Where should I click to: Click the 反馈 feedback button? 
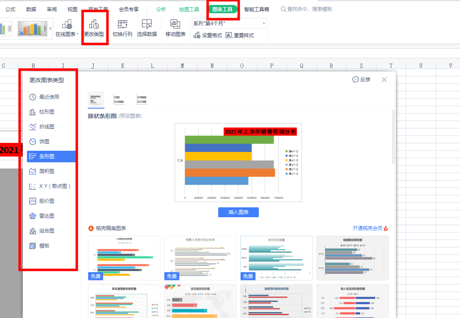361,80
